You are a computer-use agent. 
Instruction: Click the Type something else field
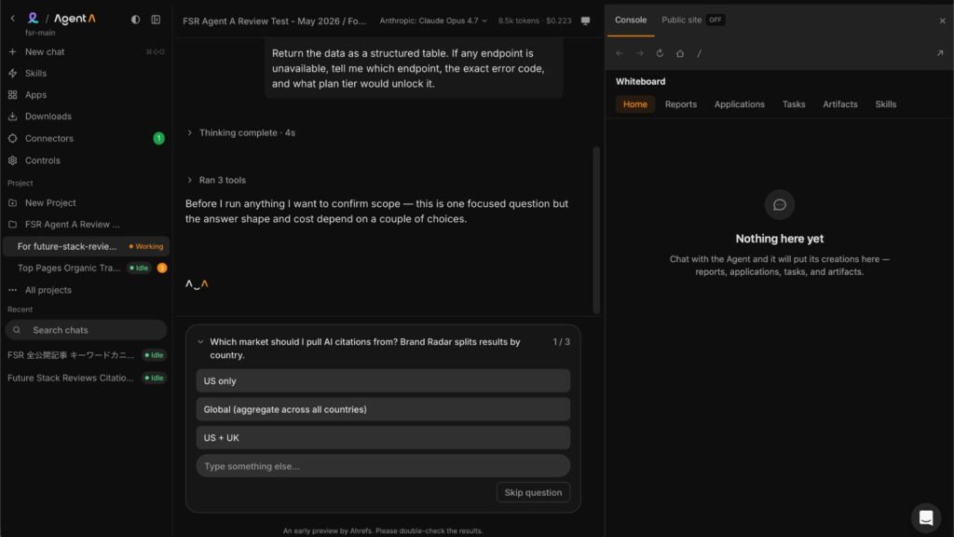point(383,466)
